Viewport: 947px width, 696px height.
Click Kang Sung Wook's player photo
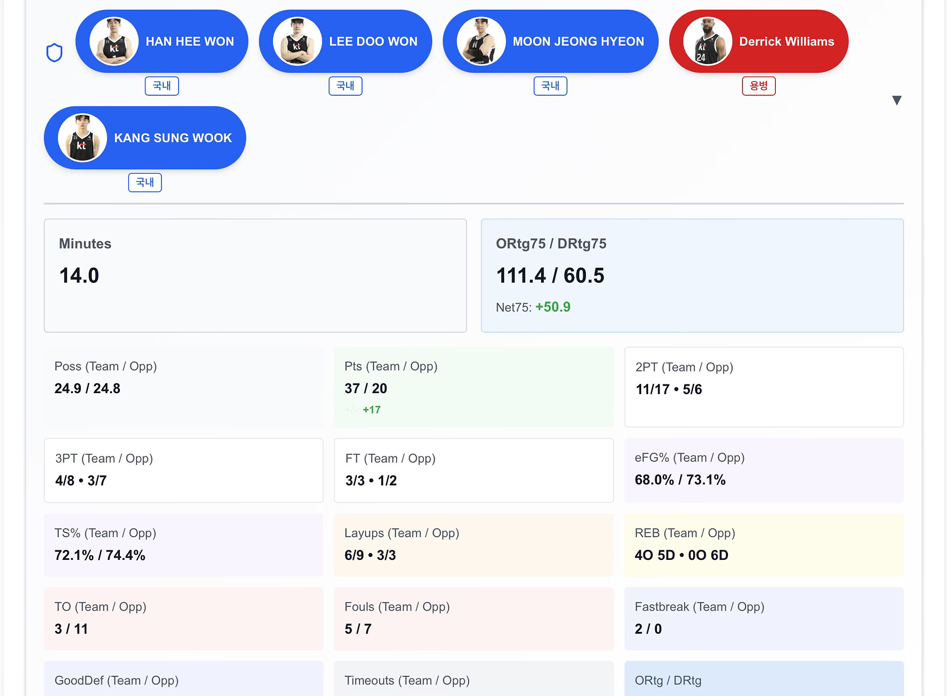point(82,138)
